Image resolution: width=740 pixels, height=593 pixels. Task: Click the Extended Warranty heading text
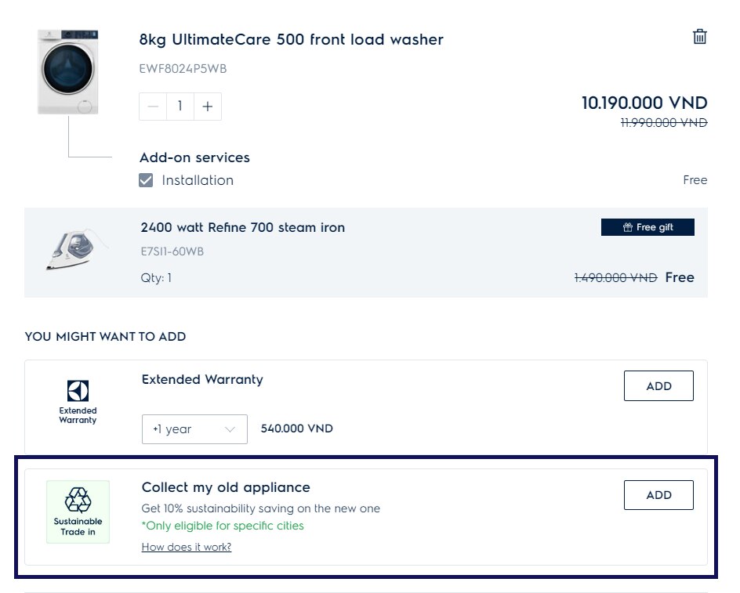tap(202, 380)
